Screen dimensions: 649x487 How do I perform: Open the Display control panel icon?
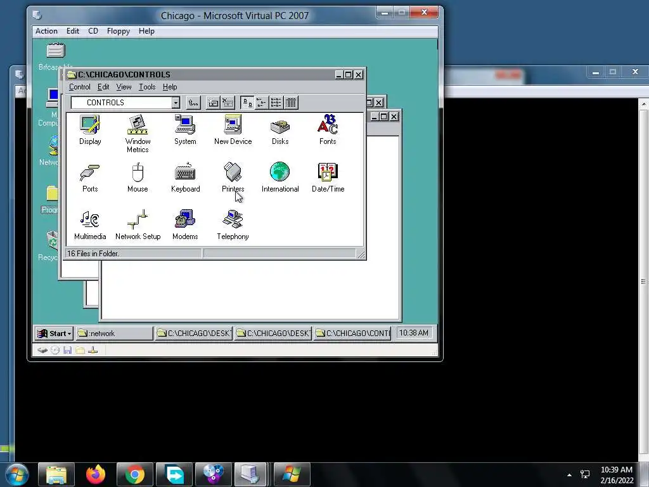90,129
